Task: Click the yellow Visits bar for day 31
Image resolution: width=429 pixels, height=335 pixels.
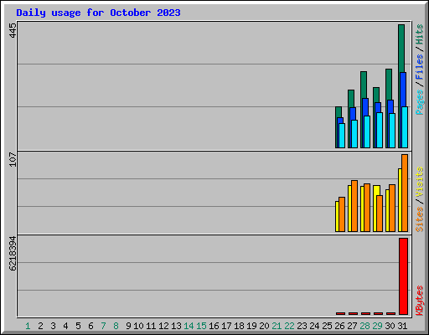Action: [x=400, y=200]
